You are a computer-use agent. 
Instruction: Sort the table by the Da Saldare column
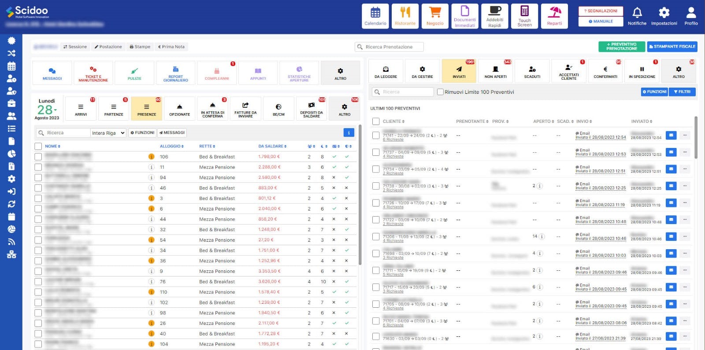(x=272, y=146)
